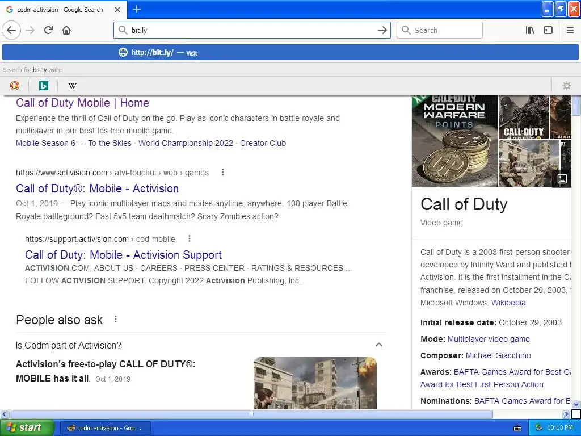Viewport: 581px width, 436px height.
Task: Open BAFTA Games Award for Best Game link
Action: (x=512, y=372)
